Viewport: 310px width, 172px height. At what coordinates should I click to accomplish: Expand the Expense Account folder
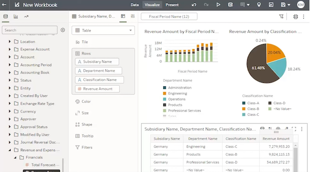9,49
